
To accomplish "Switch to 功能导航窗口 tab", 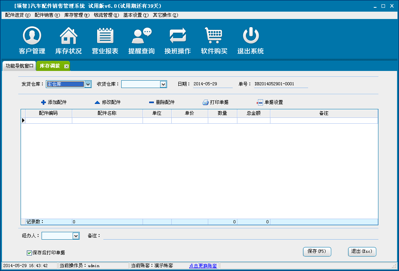I will tap(19, 66).
